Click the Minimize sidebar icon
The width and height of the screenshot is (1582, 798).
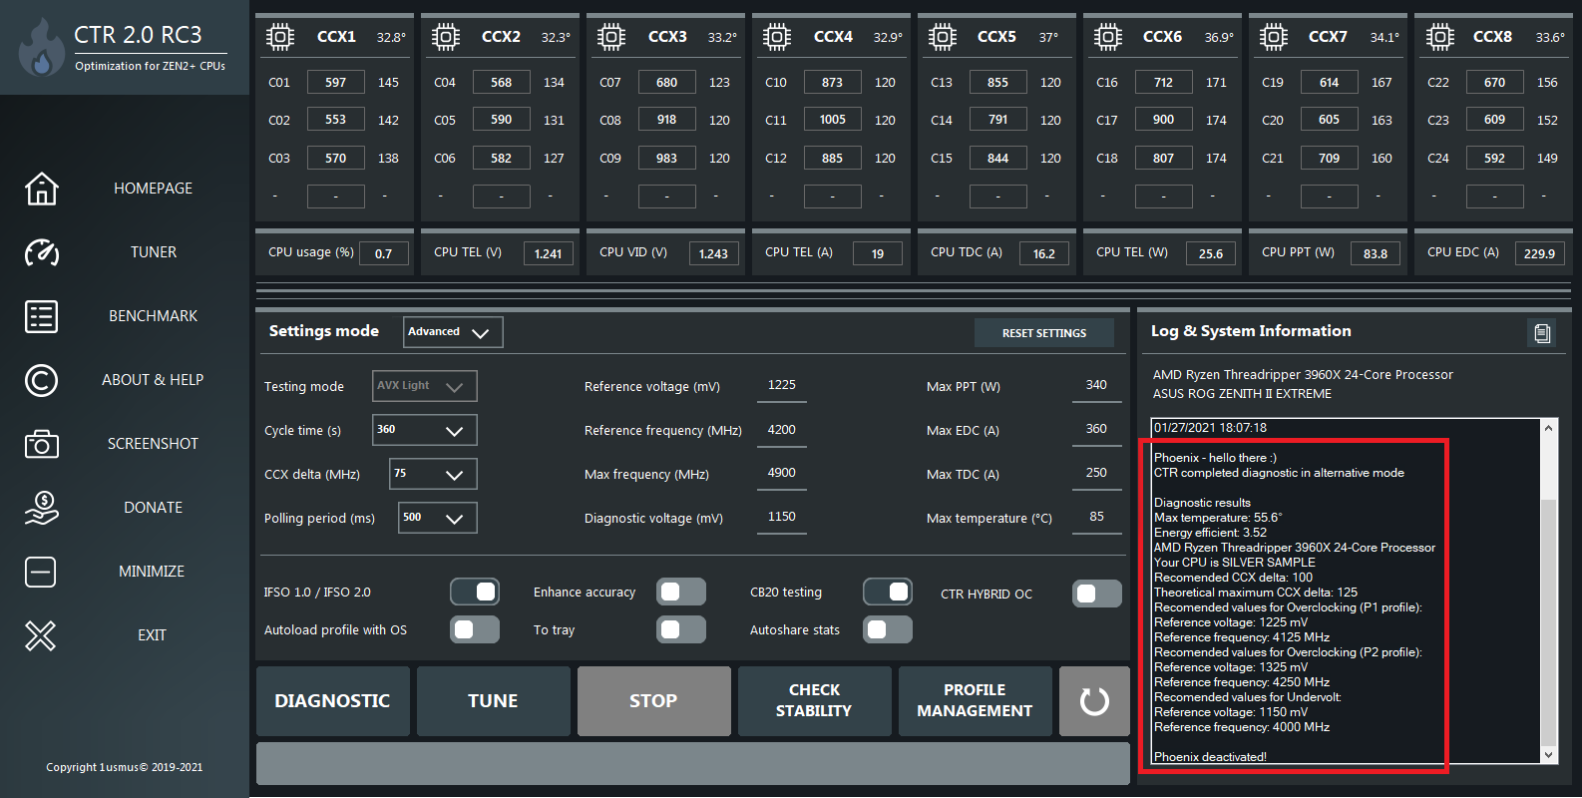(41, 572)
